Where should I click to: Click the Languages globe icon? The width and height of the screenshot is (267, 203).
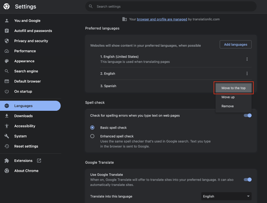(x=7, y=106)
